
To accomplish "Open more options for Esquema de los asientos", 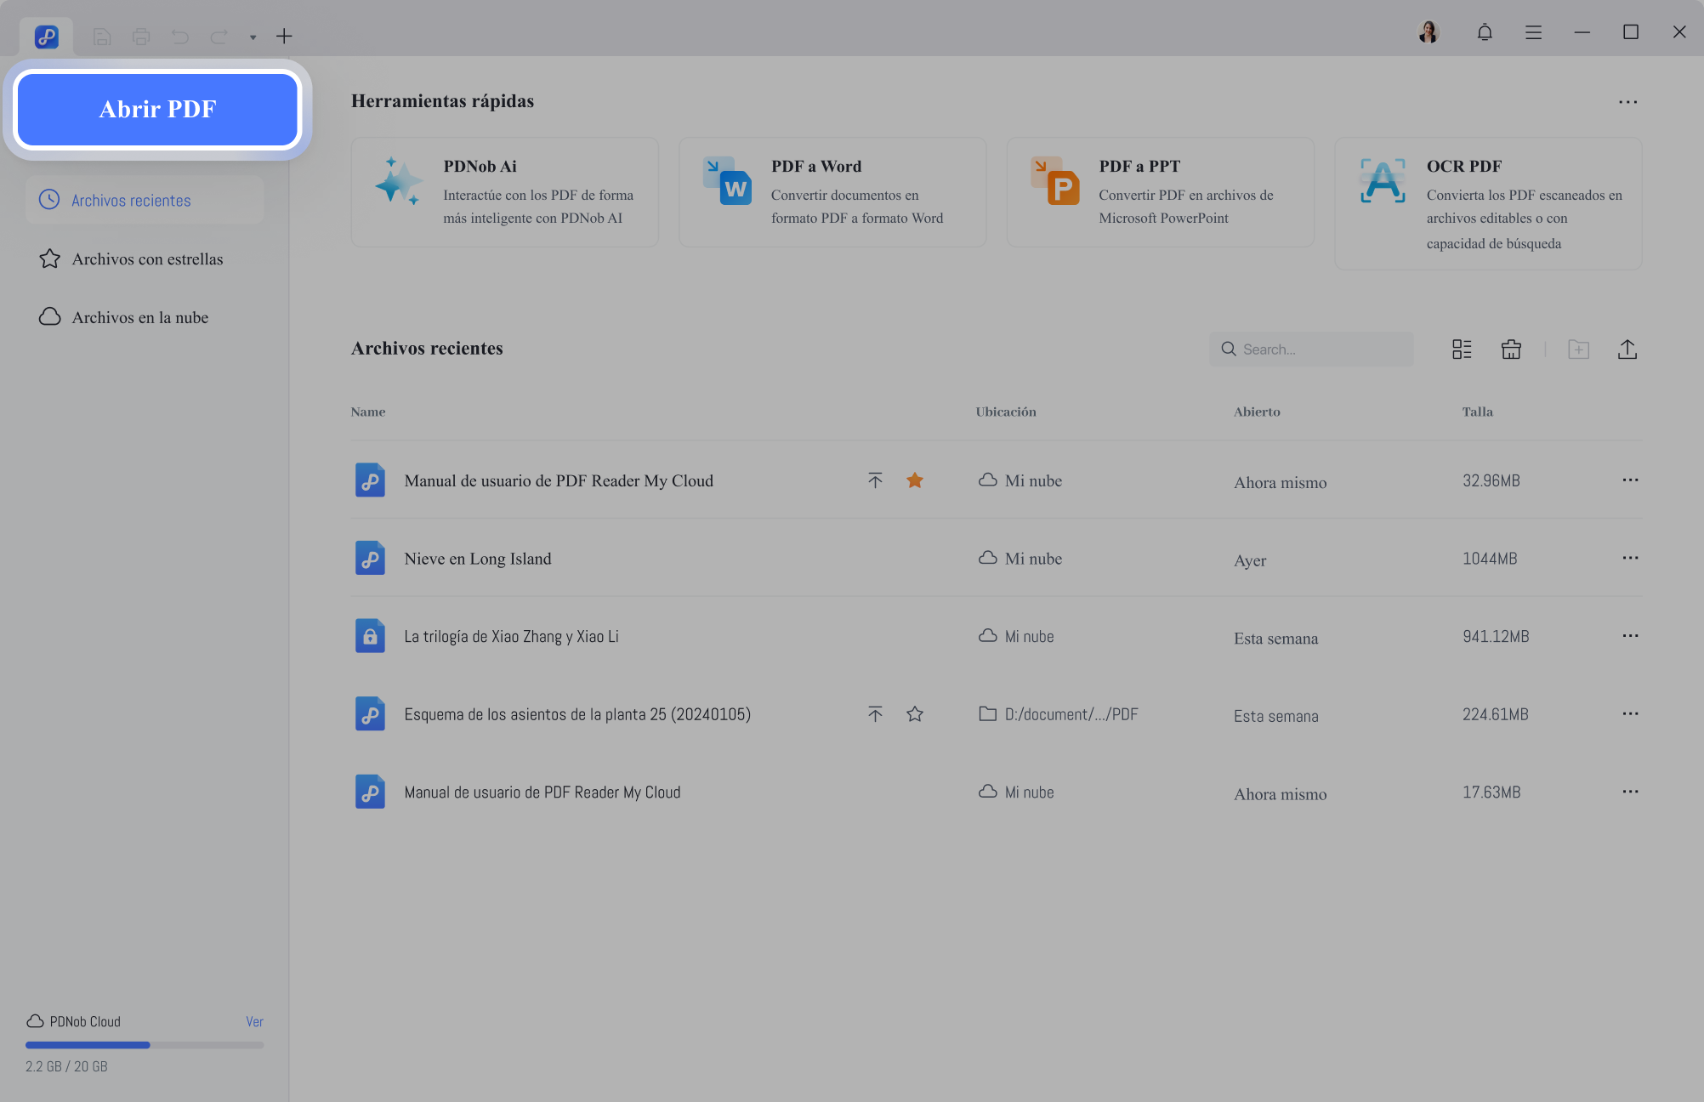I will coord(1630,714).
